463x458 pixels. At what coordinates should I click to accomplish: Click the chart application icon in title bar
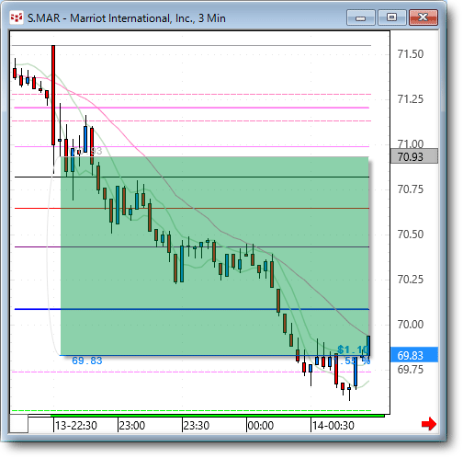click(x=17, y=17)
